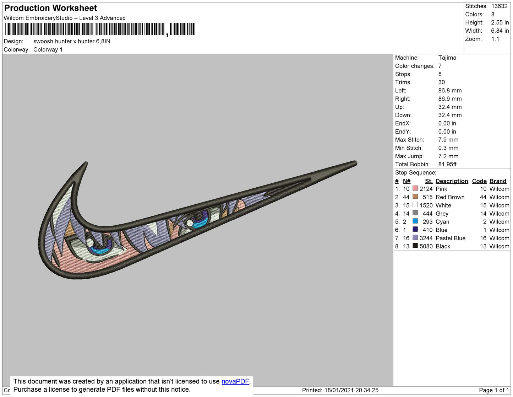Click the barcode at the top
This screenshot has height=397, width=513.
pyautogui.click(x=100, y=29)
